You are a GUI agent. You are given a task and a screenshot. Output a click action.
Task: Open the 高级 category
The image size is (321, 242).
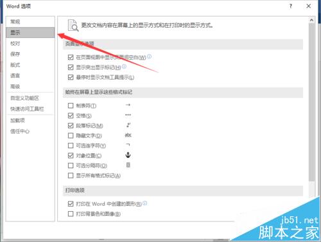coord(30,86)
